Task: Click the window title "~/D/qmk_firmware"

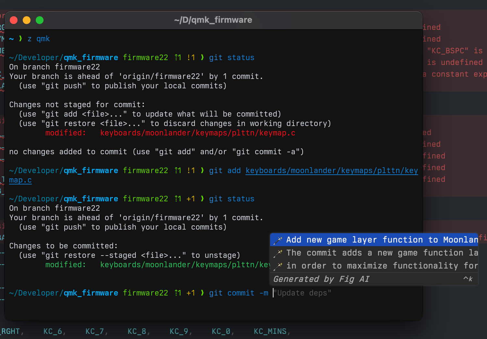Action: coord(213,20)
